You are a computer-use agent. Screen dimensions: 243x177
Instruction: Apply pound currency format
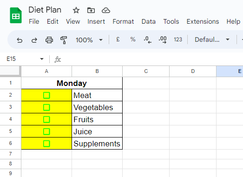[118, 39]
